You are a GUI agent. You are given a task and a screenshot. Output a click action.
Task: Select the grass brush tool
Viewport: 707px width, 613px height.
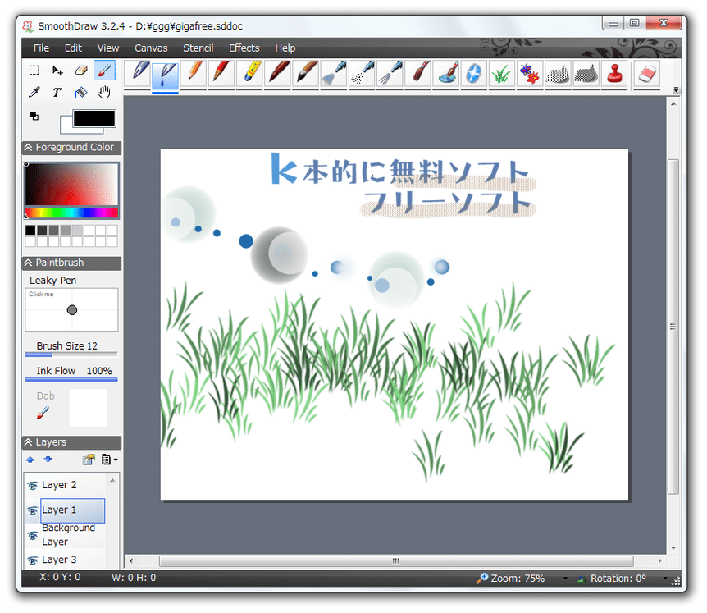pyautogui.click(x=501, y=73)
